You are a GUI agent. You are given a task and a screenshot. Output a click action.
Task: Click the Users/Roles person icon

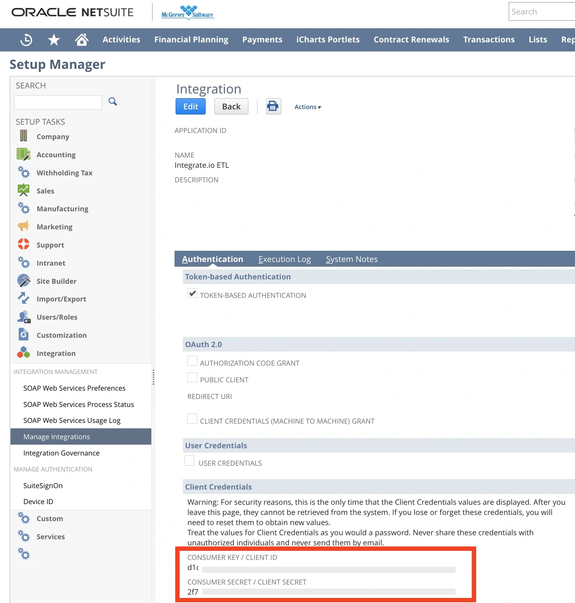coord(24,316)
